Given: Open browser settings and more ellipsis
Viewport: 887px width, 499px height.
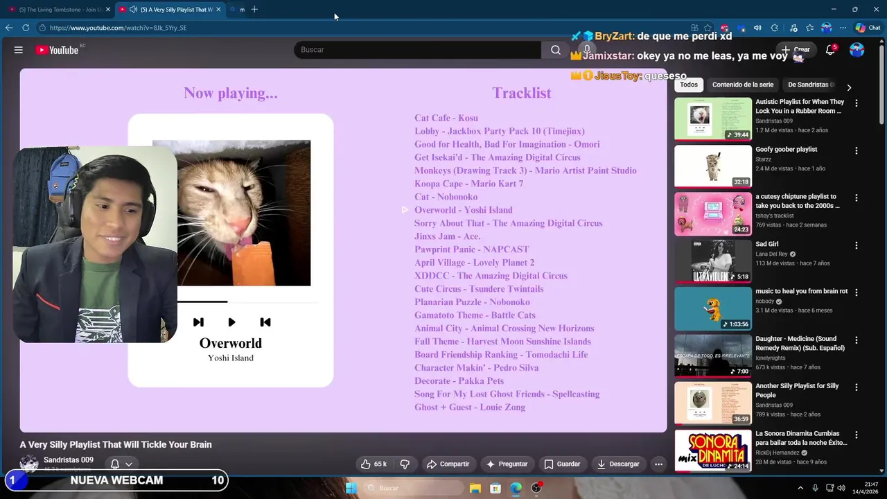Looking at the screenshot, I should pos(843,28).
